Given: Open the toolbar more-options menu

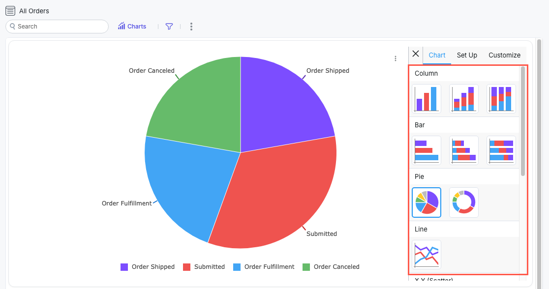Looking at the screenshot, I should [191, 26].
